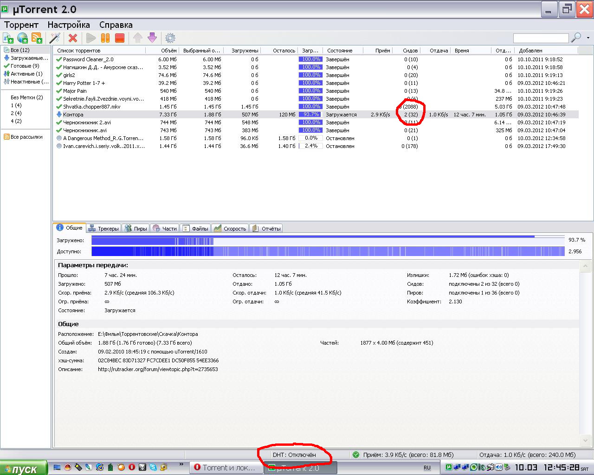
Task: Start the selected torrent
Action: (x=91, y=38)
